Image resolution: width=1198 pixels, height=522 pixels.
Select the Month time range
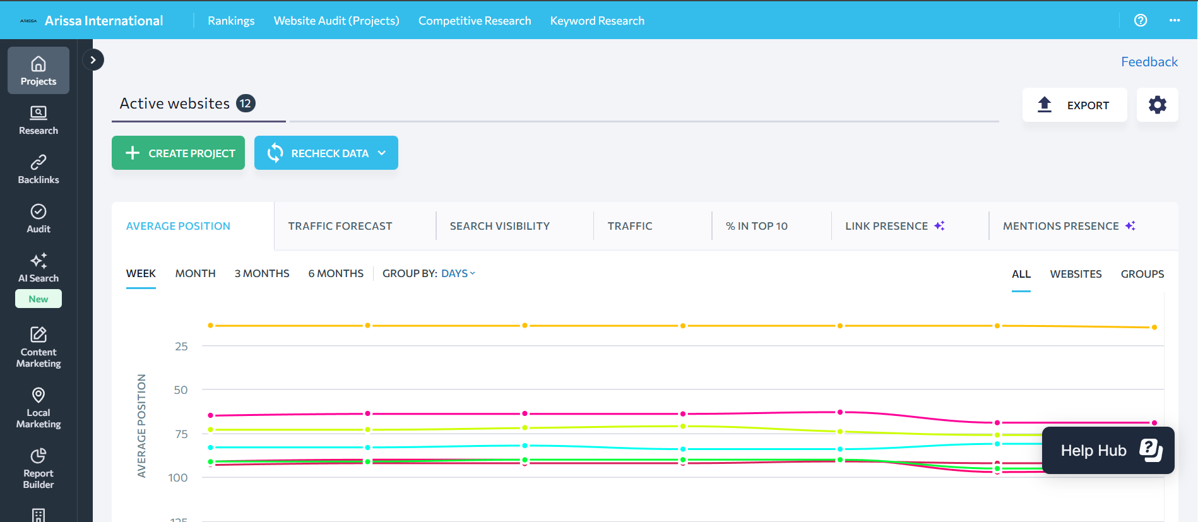click(x=195, y=273)
